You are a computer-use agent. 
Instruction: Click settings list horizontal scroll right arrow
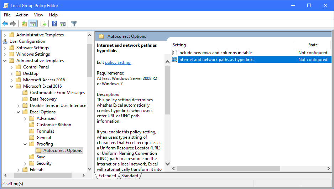pyautogui.click(x=328, y=169)
